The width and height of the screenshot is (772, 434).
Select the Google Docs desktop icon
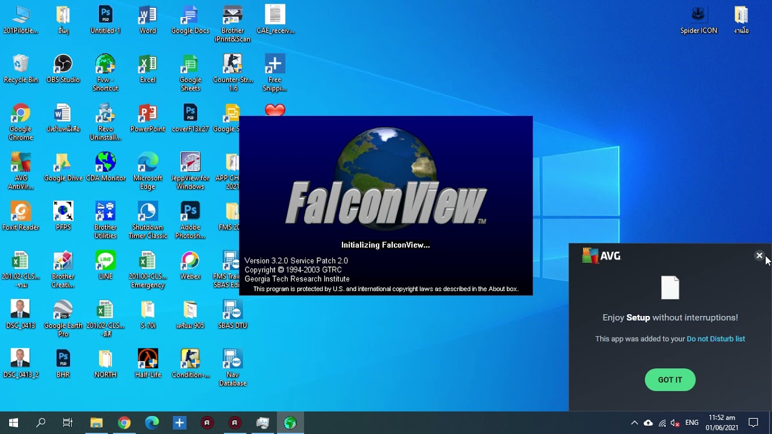click(190, 19)
